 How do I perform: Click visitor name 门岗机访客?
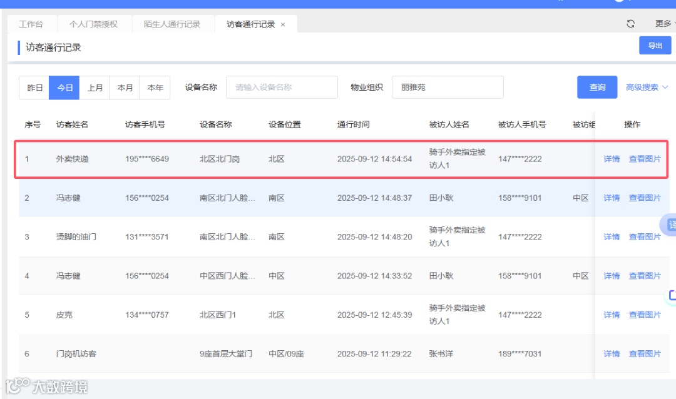76,354
